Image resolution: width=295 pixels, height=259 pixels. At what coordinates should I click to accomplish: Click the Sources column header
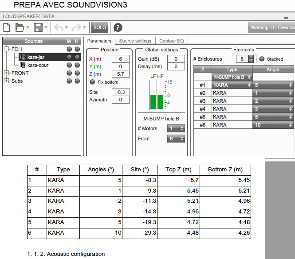[x=34, y=41]
